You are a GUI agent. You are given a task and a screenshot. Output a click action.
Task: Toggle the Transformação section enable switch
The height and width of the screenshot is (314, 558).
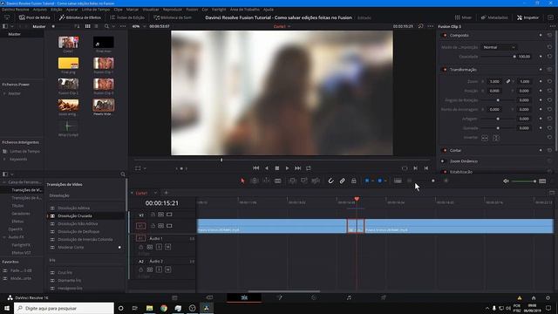[x=445, y=70]
